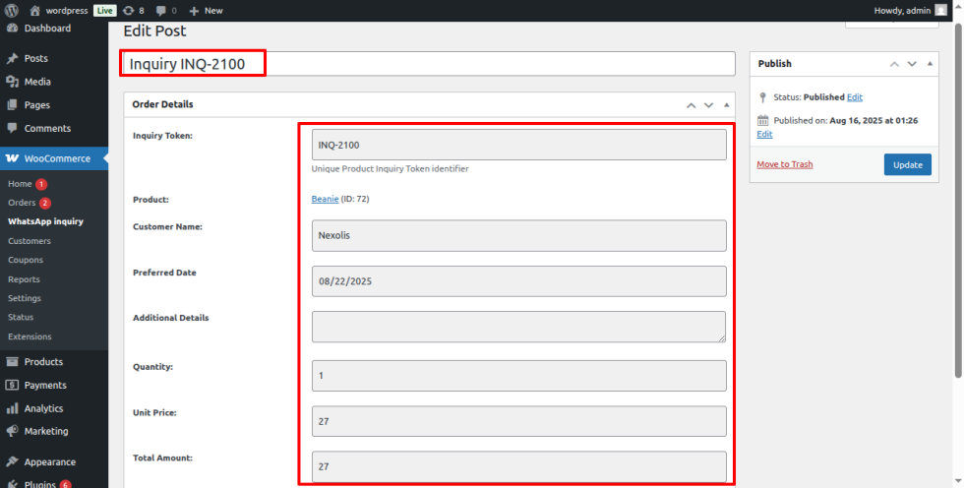The width and height of the screenshot is (964, 488).
Task: Click the Update button
Action: (907, 164)
